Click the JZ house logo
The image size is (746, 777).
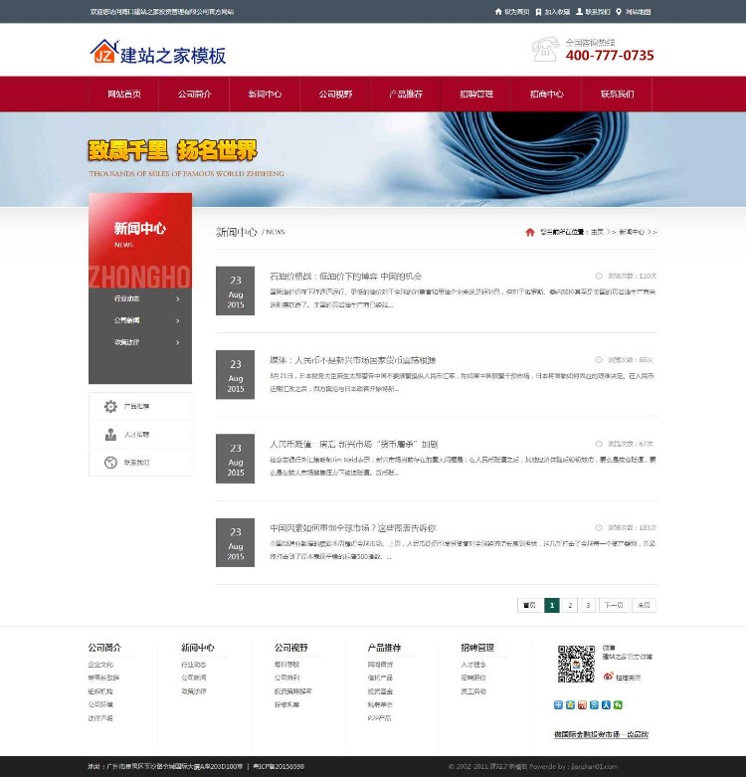[x=104, y=52]
